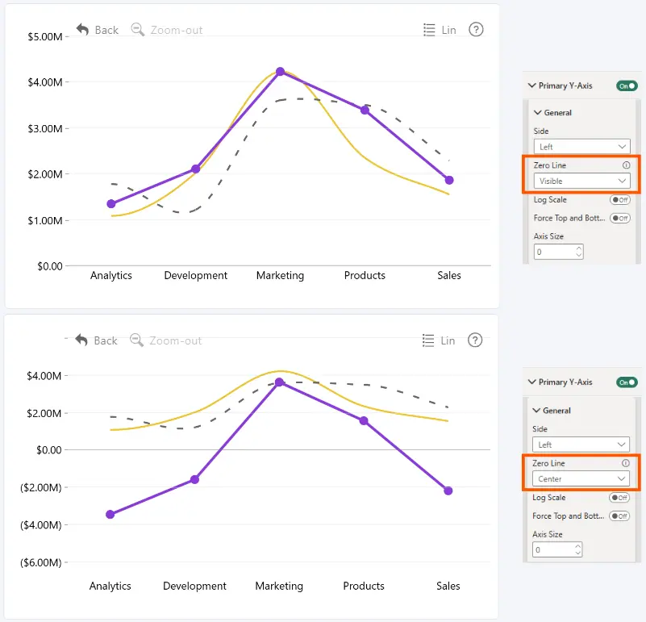
Task: Toggle the upper Primary Y-Axis On switch
Action: pyautogui.click(x=627, y=86)
